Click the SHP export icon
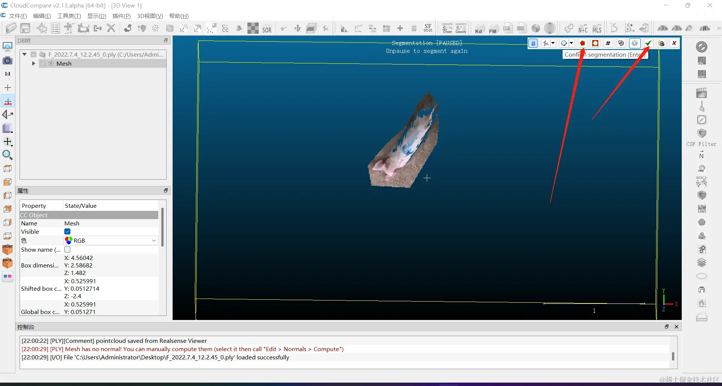 (x=507, y=29)
